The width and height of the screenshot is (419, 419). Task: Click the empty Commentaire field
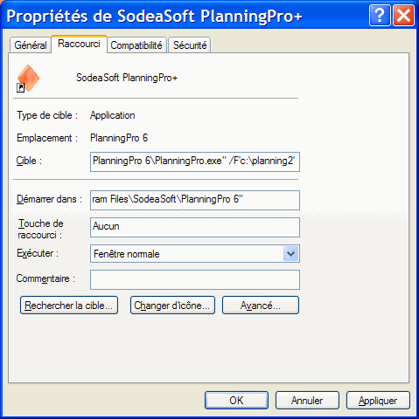coord(195,279)
